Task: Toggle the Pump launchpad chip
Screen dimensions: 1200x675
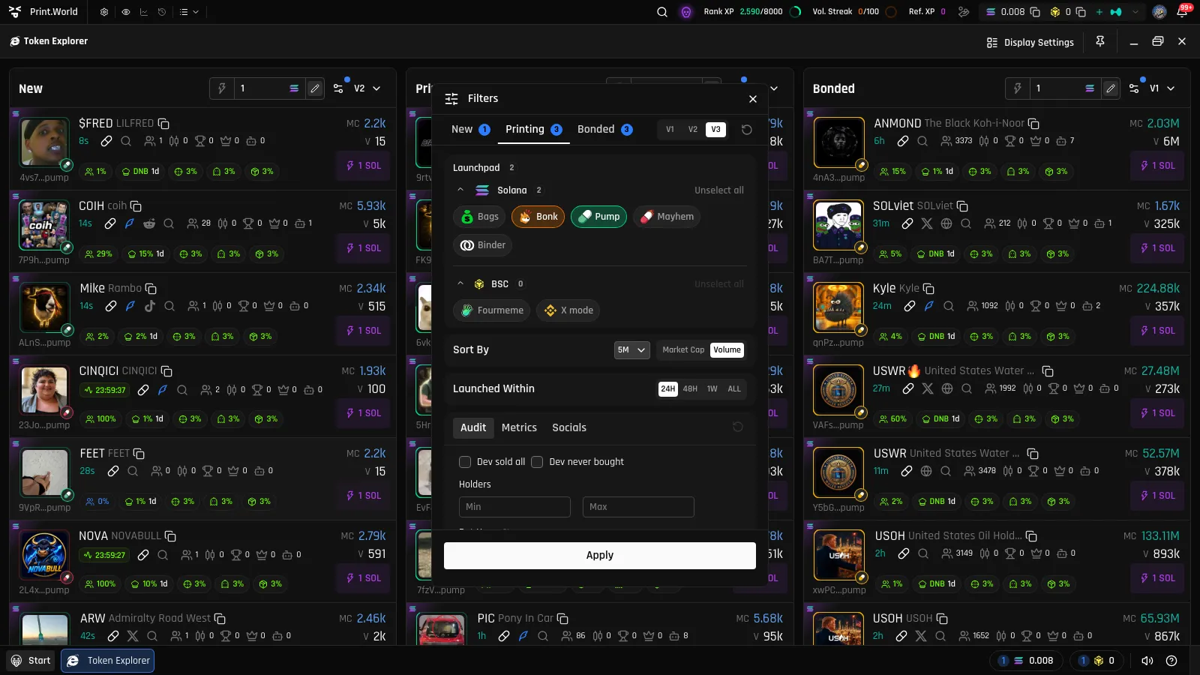Action: pos(598,217)
